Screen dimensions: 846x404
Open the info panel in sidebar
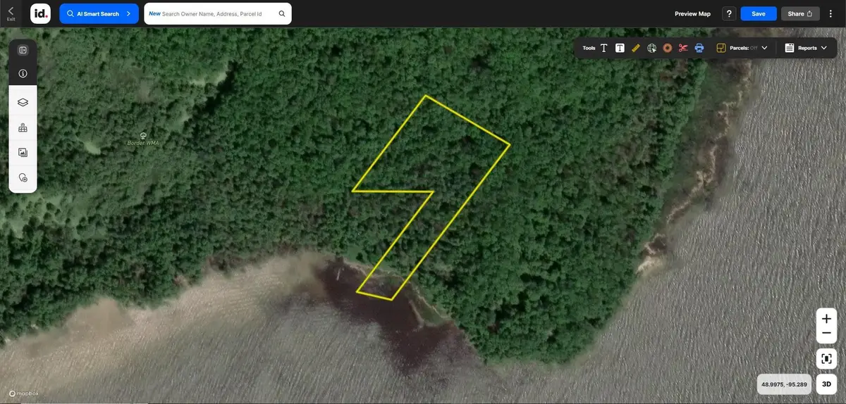23,73
